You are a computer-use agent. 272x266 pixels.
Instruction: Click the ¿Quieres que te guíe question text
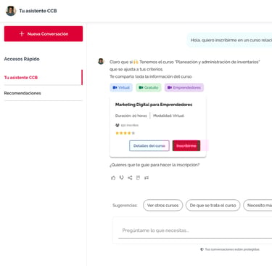pyautogui.click(x=154, y=165)
